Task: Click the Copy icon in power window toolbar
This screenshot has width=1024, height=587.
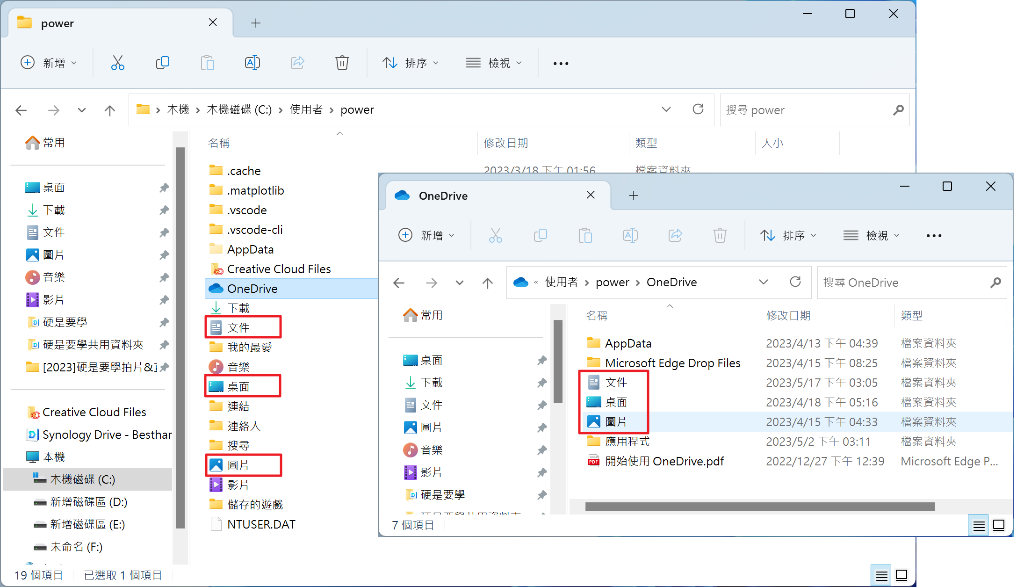Action: pos(162,63)
